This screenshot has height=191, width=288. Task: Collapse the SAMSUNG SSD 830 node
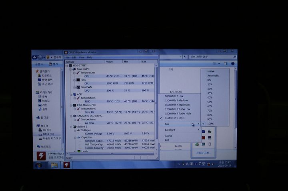click(71, 116)
